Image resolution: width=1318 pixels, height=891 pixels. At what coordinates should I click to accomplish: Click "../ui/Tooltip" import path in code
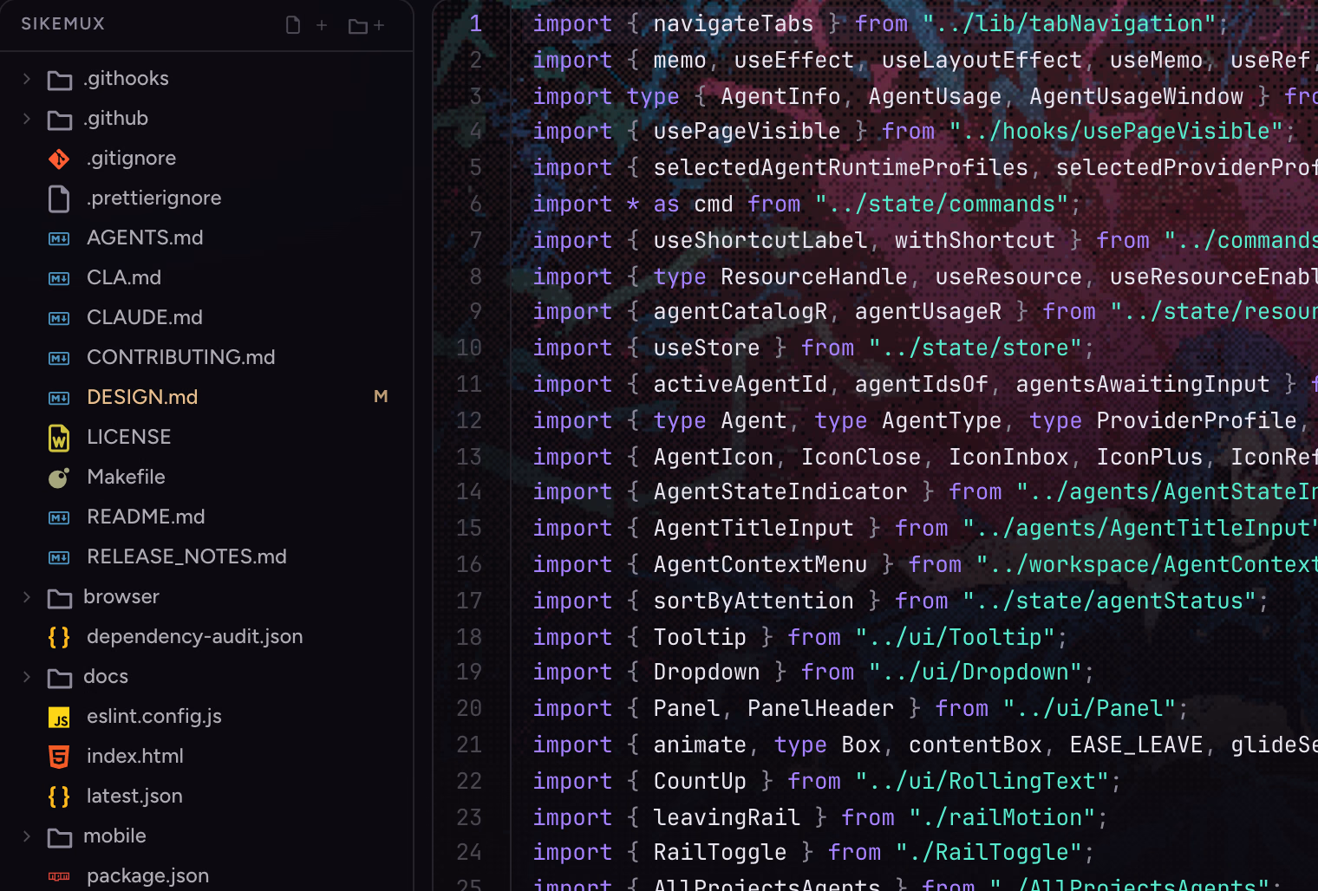[x=955, y=638]
